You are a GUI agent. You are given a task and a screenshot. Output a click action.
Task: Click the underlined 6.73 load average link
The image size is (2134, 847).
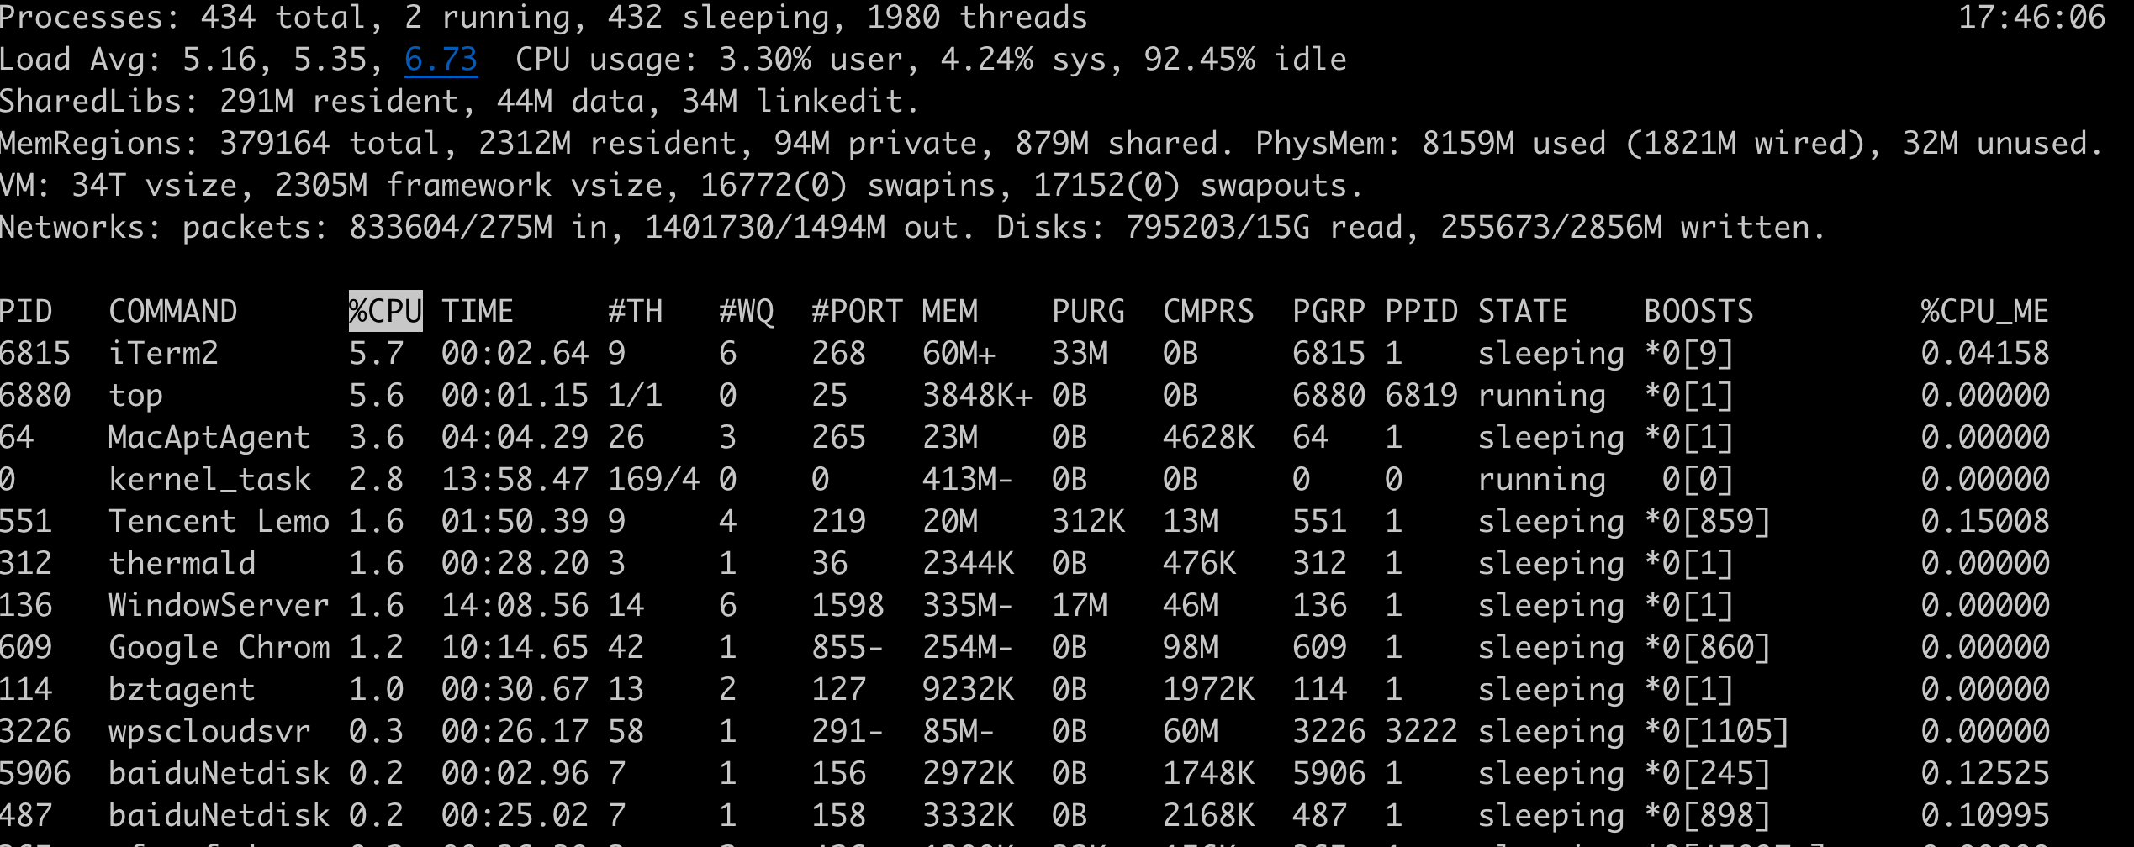tap(441, 60)
